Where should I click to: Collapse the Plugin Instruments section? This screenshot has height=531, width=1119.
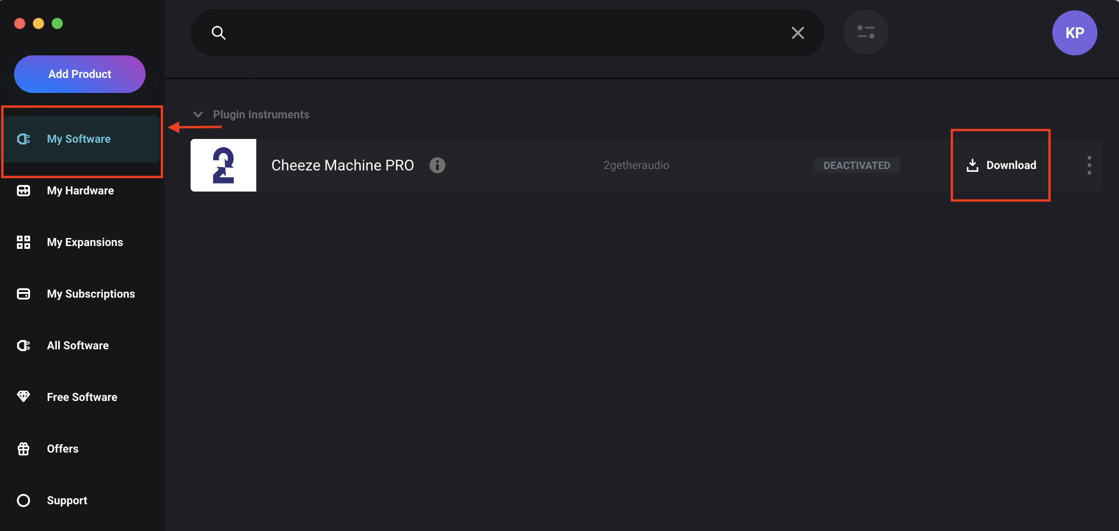pyautogui.click(x=198, y=115)
